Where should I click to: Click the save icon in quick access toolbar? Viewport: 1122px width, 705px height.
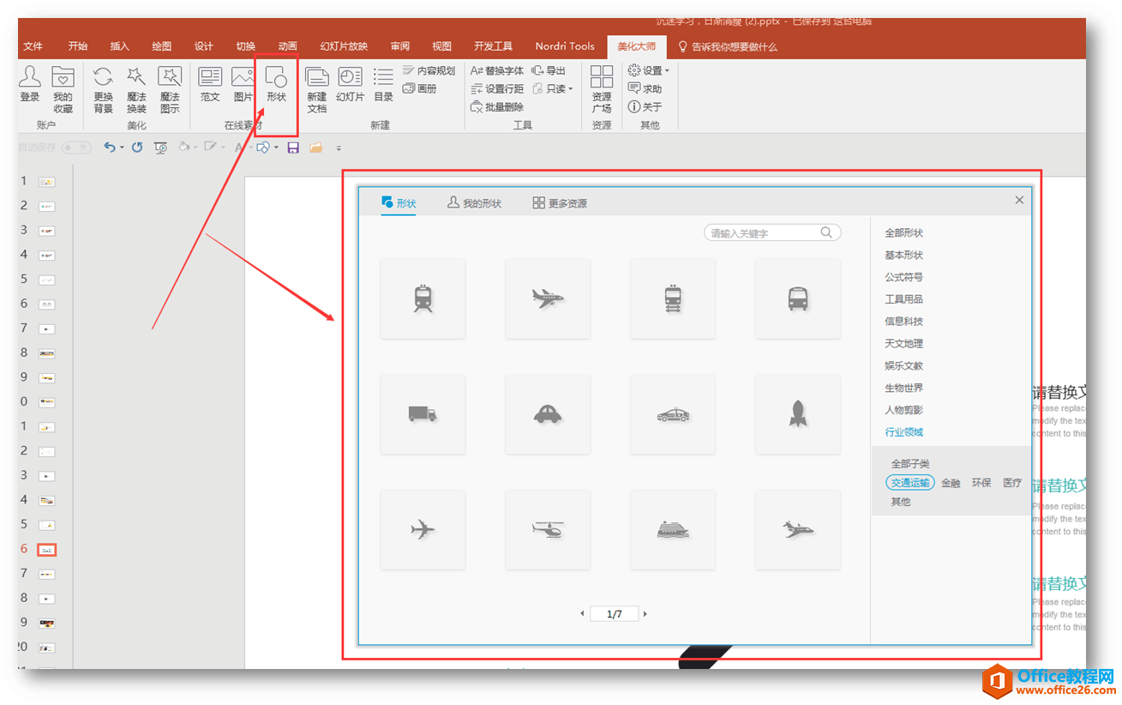293,148
